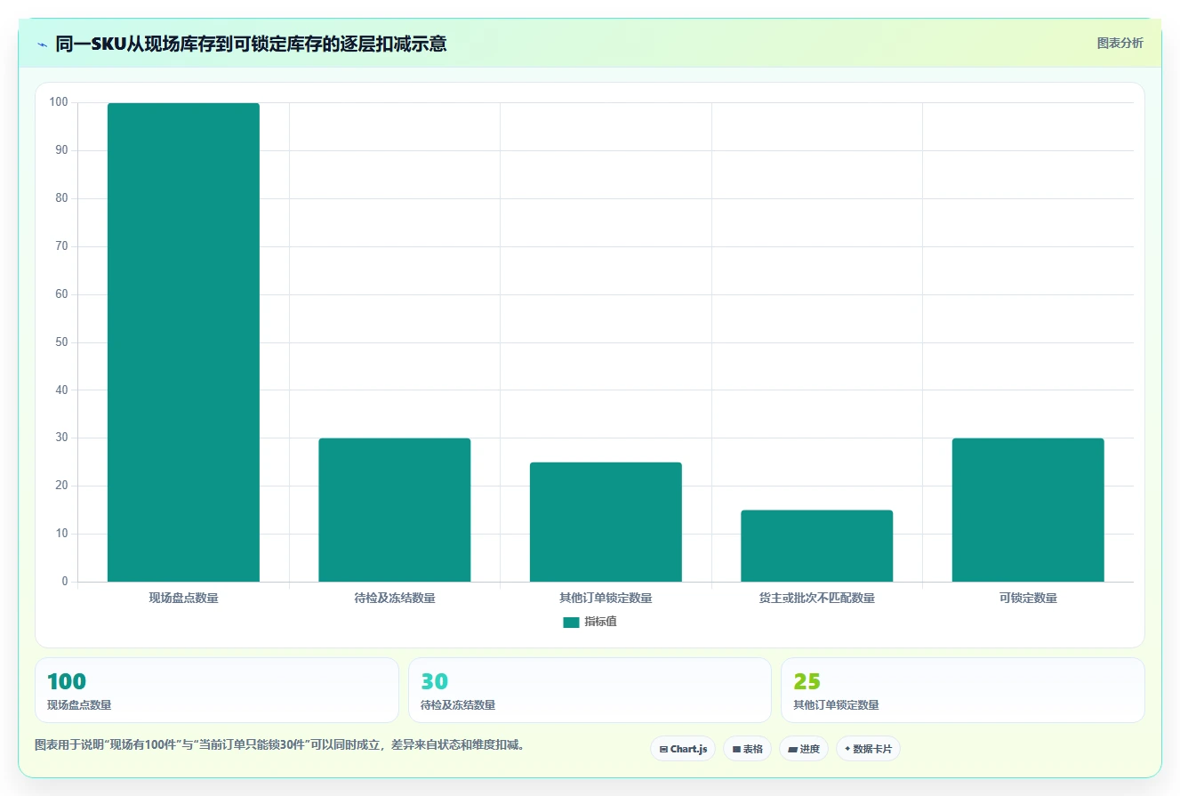1180x796 pixels.
Task: Click the Chart.js pill tag
Action: [x=683, y=749]
